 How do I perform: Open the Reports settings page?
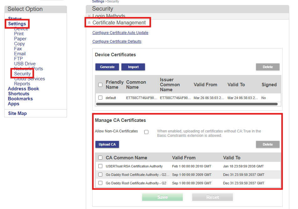pos(22,84)
